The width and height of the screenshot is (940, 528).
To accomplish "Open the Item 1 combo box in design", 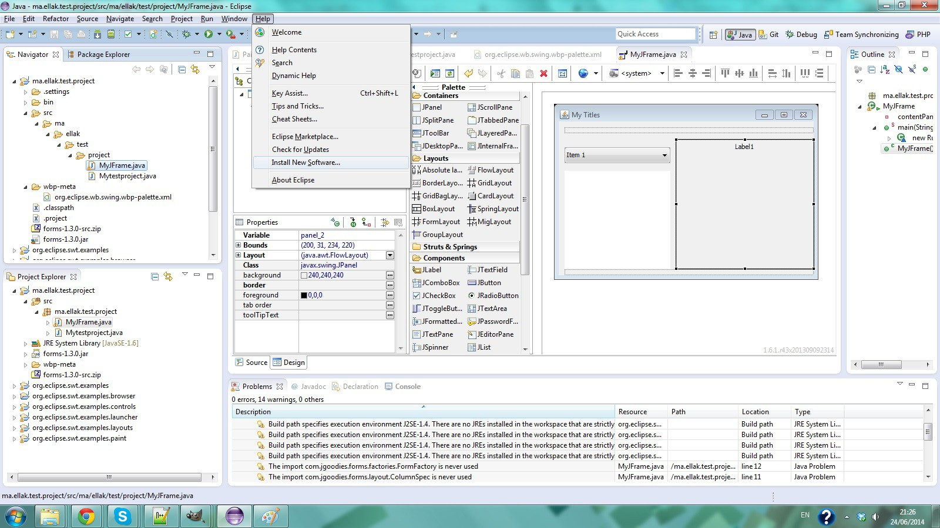I will 617,155.
